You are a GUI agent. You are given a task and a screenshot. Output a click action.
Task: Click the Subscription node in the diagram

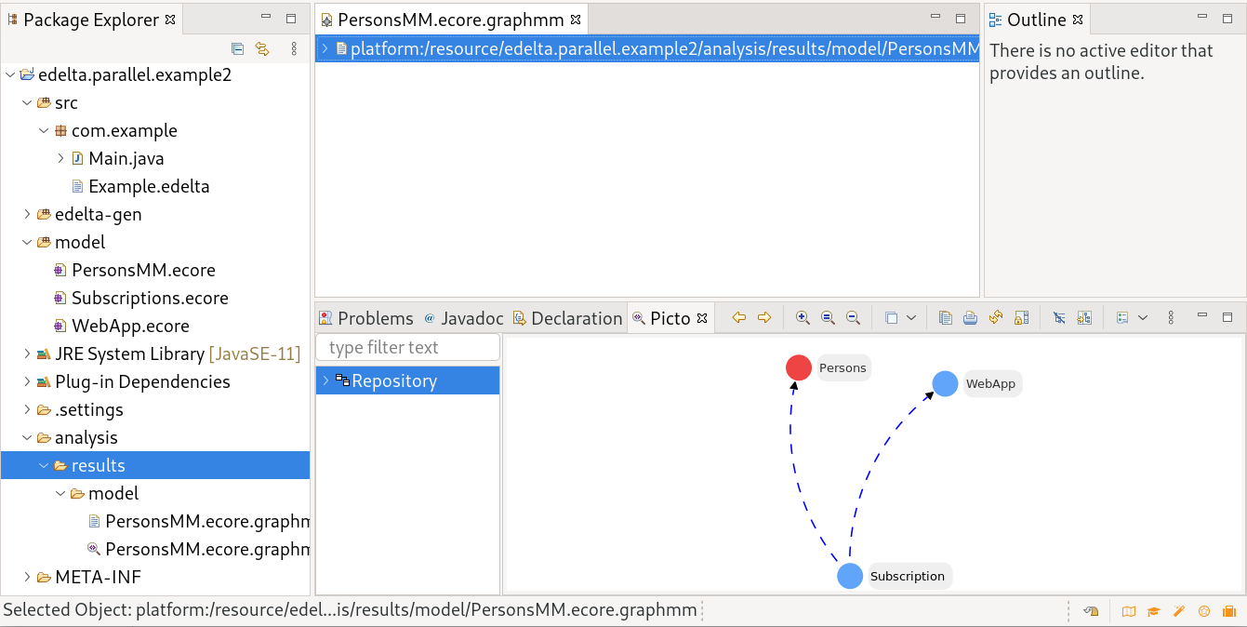point(850,575)
